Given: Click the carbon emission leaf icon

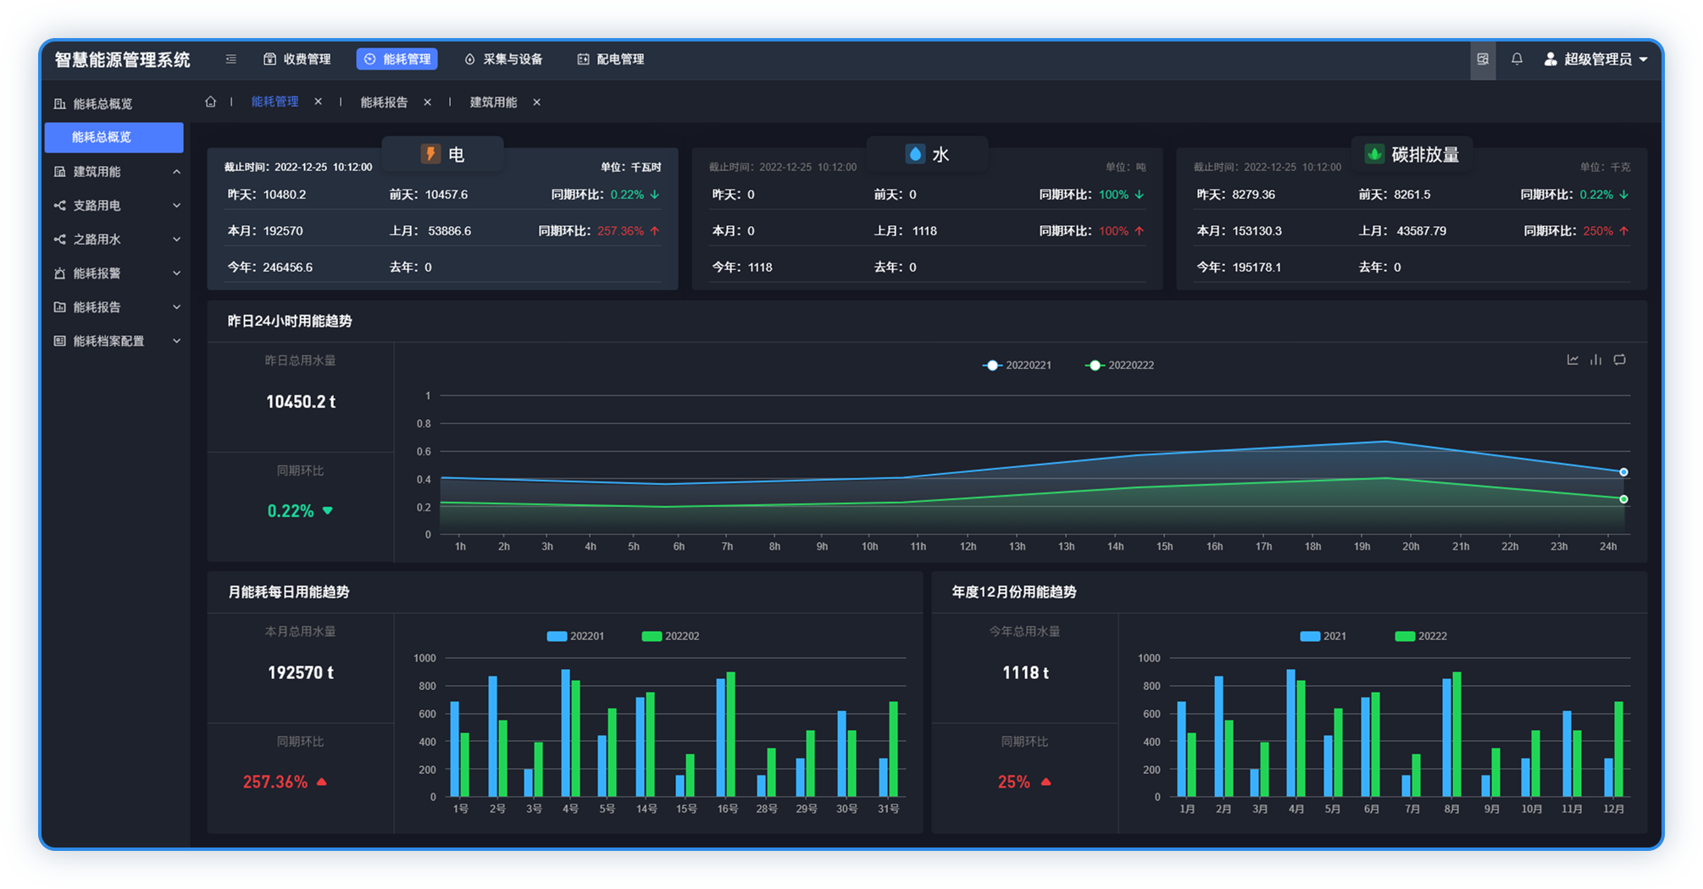Looking at the screenshot, I should [1374, 154].
